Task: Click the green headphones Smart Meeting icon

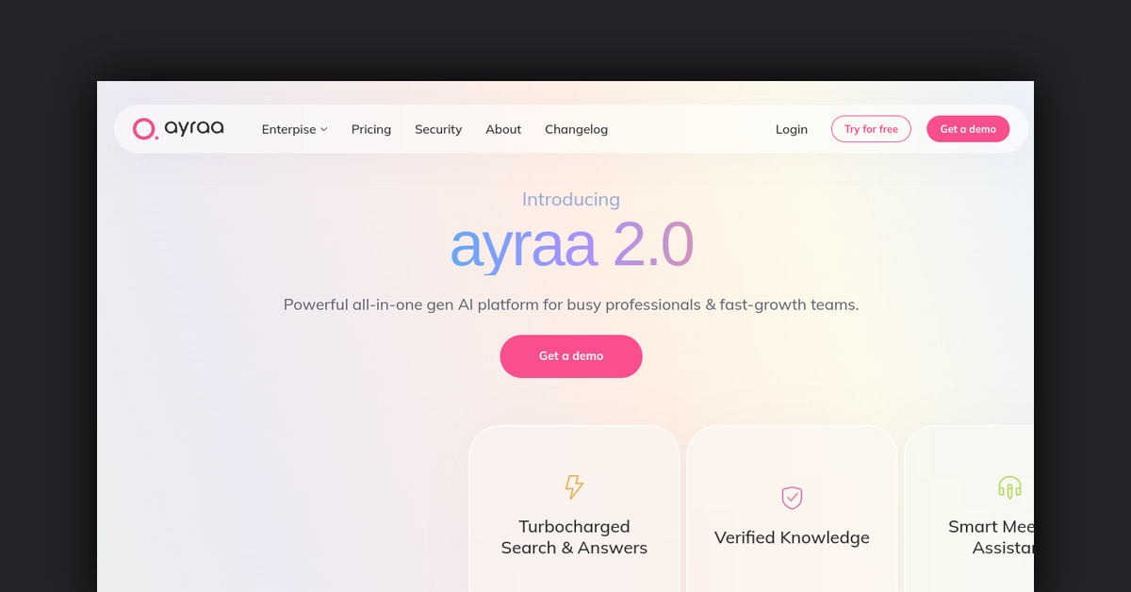Action: tap(1009, 487)
